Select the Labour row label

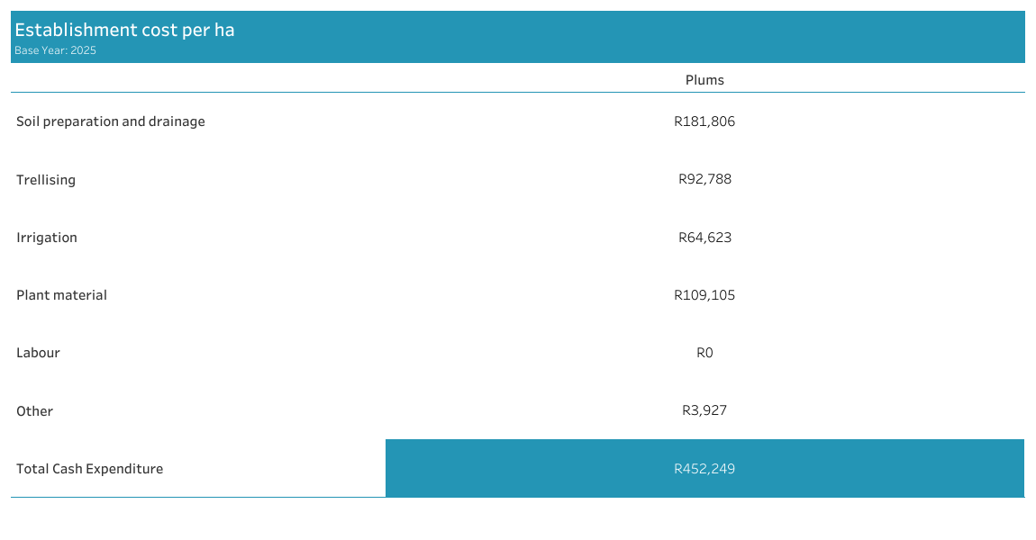(38, 353)
